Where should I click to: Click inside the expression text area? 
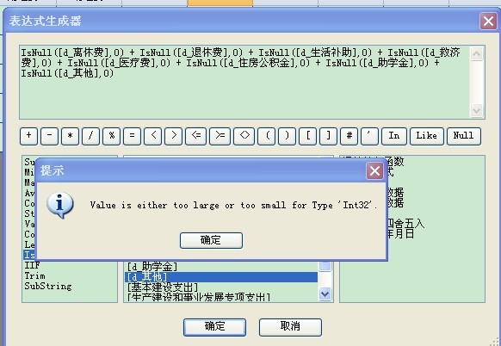coord(244,83)
